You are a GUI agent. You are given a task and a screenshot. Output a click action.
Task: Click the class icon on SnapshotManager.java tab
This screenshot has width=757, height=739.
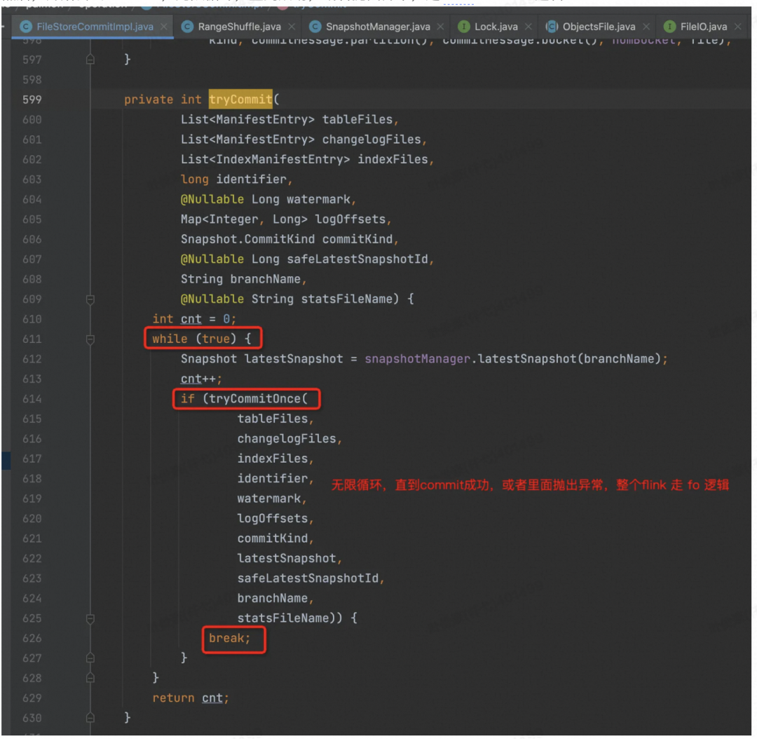pos(315,27)
